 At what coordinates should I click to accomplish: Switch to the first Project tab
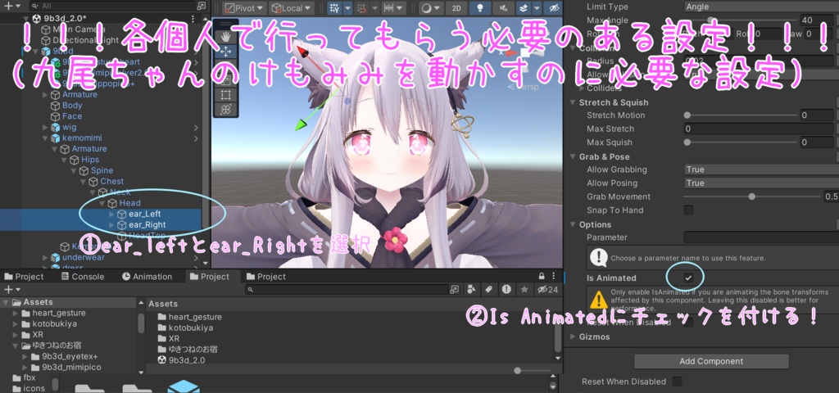point(24,277)
